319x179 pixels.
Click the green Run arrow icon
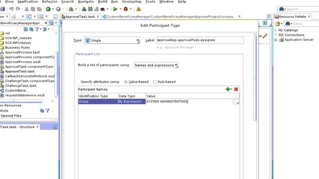pos(115,9)
